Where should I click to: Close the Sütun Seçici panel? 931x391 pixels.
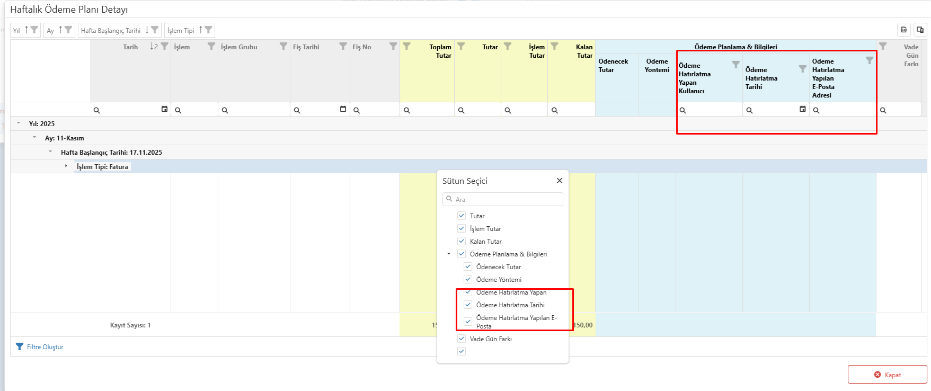[x=560, y=181]
